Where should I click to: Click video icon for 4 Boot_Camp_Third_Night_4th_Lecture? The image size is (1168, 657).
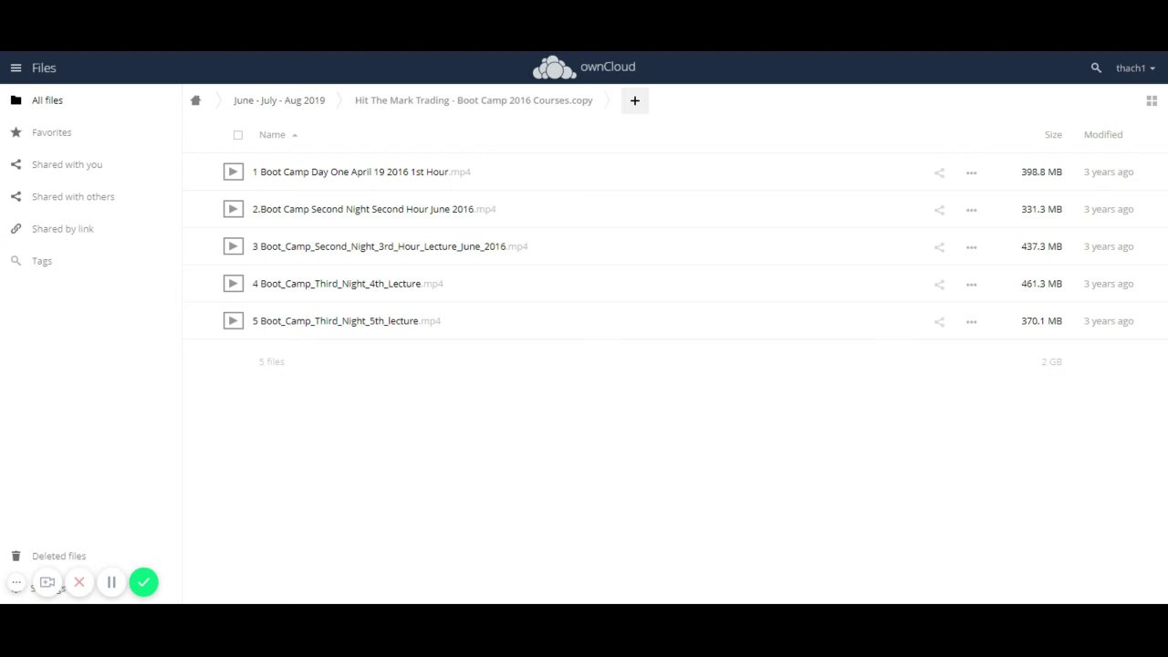click(234, 284)
